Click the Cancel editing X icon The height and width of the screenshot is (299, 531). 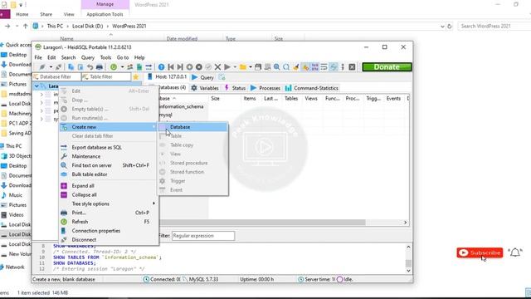[217, 67]
